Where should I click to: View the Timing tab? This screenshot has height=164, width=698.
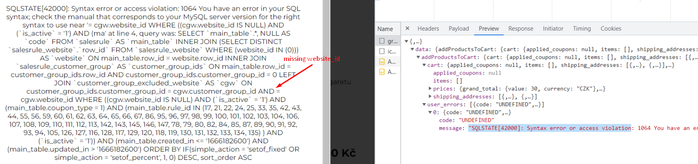click(x=582, y=29)
